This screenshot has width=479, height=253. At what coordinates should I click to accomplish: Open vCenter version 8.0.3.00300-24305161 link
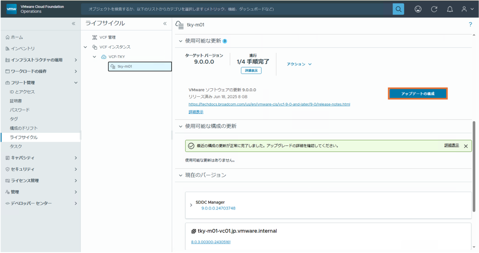pyautogui.click(x=211, y=242)
